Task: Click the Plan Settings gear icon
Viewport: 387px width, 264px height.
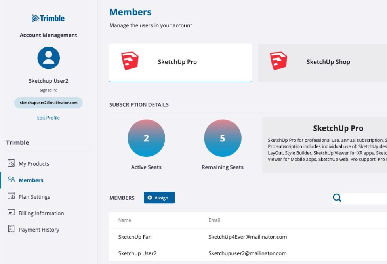Action: 11,196
